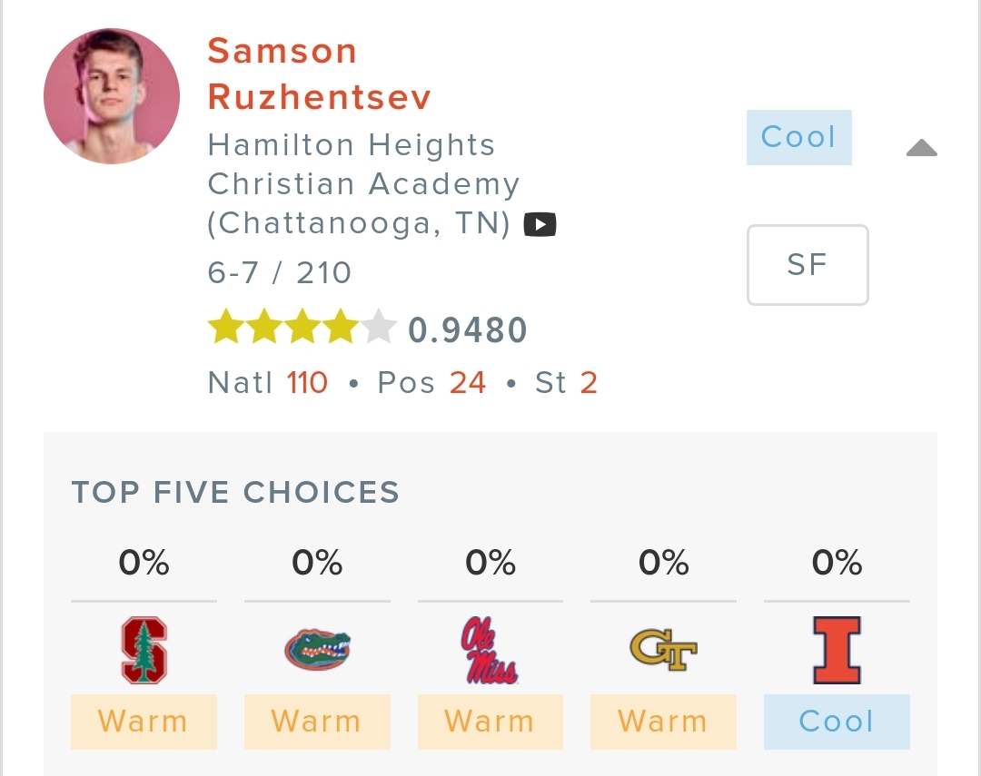Viewport: 981px width, 776px height.
Task: Click the SF position button
Action: pos(808,265)
